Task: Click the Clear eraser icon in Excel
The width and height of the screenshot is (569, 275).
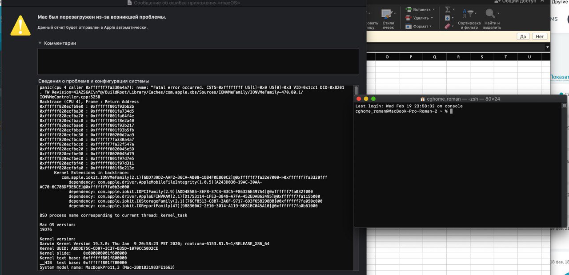Action: [x=448, y=26]
